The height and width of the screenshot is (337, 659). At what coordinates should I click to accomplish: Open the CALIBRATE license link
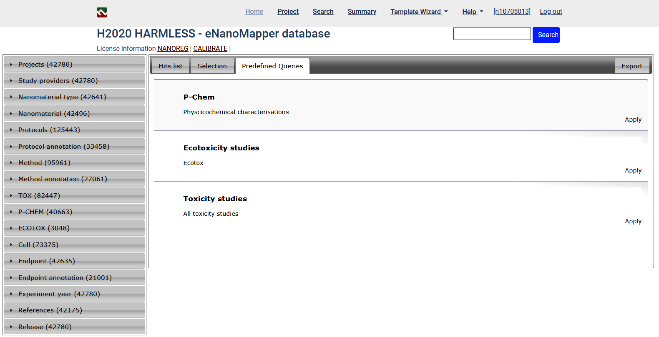(x=210, y=49)
